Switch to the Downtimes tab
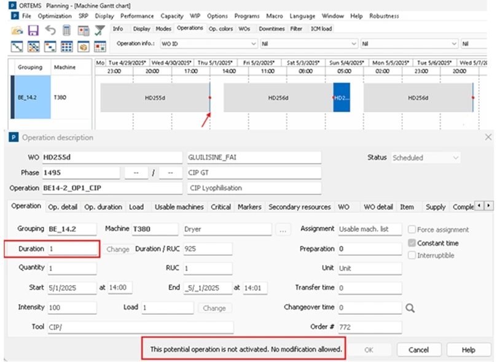This screenshot has height=362, width=497. [x=272, y=29]
